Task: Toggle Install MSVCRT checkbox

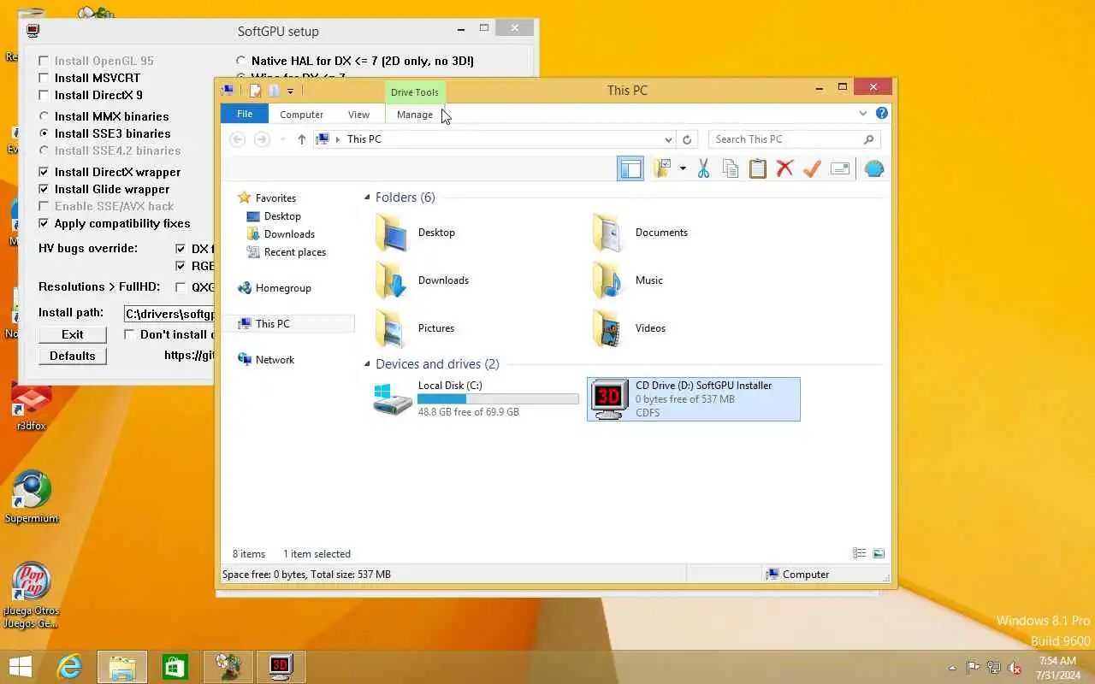Action: click(x=44, y=78)
